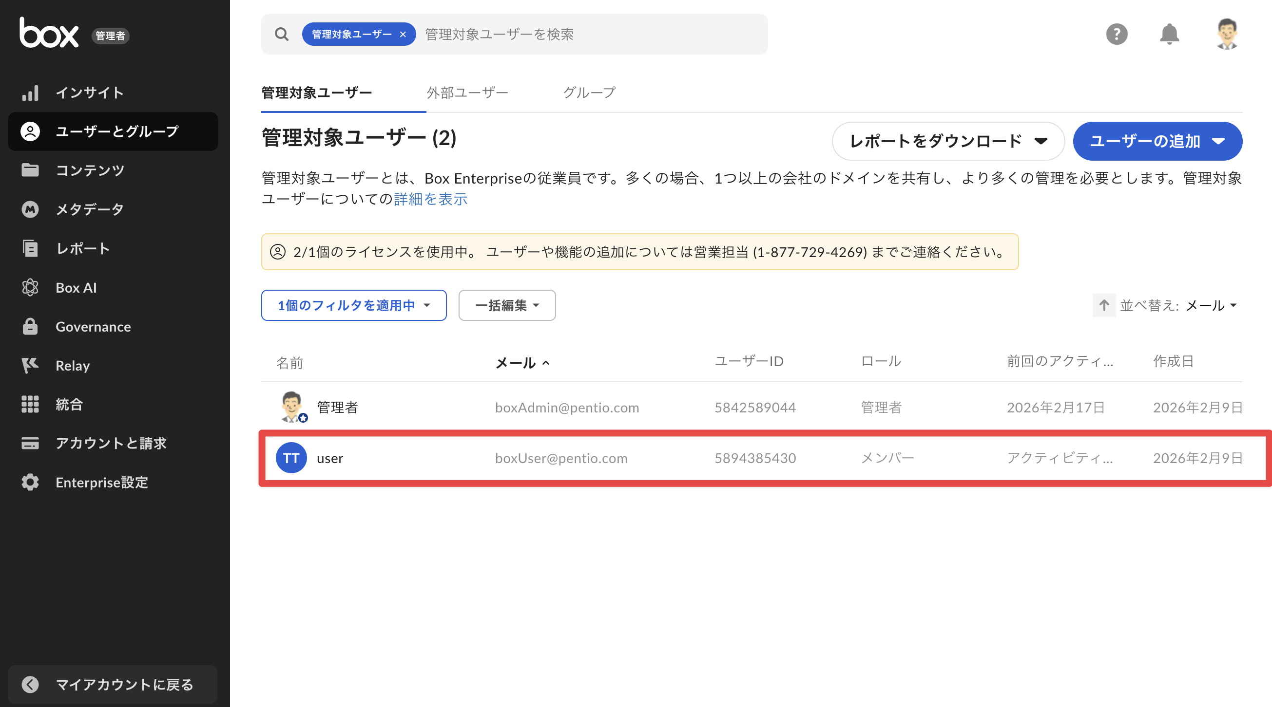The width and height of the screenshot is (1272, 707).
Task: Click the 管理者 badge beside Box logo
Action: 110,36
